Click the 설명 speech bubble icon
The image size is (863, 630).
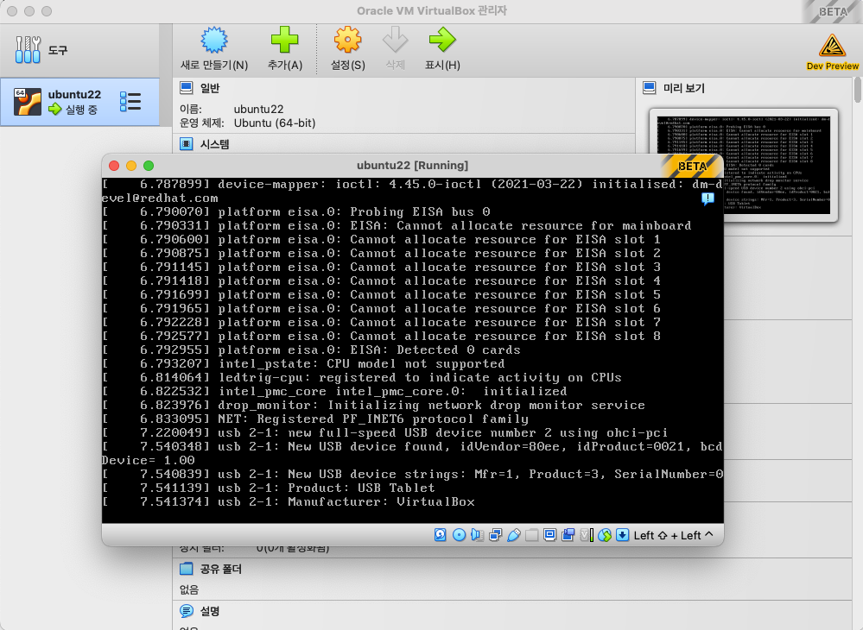tap(187, 611)
